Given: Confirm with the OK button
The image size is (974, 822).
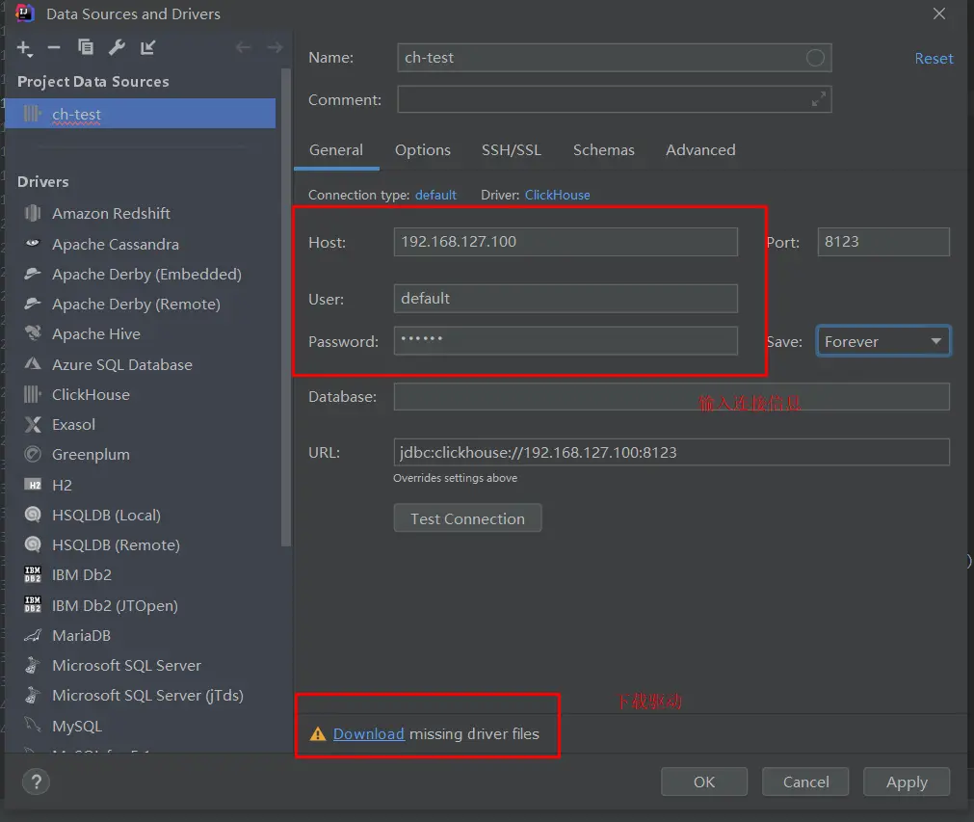Looking at the screenshot, I should coord(704,782).
